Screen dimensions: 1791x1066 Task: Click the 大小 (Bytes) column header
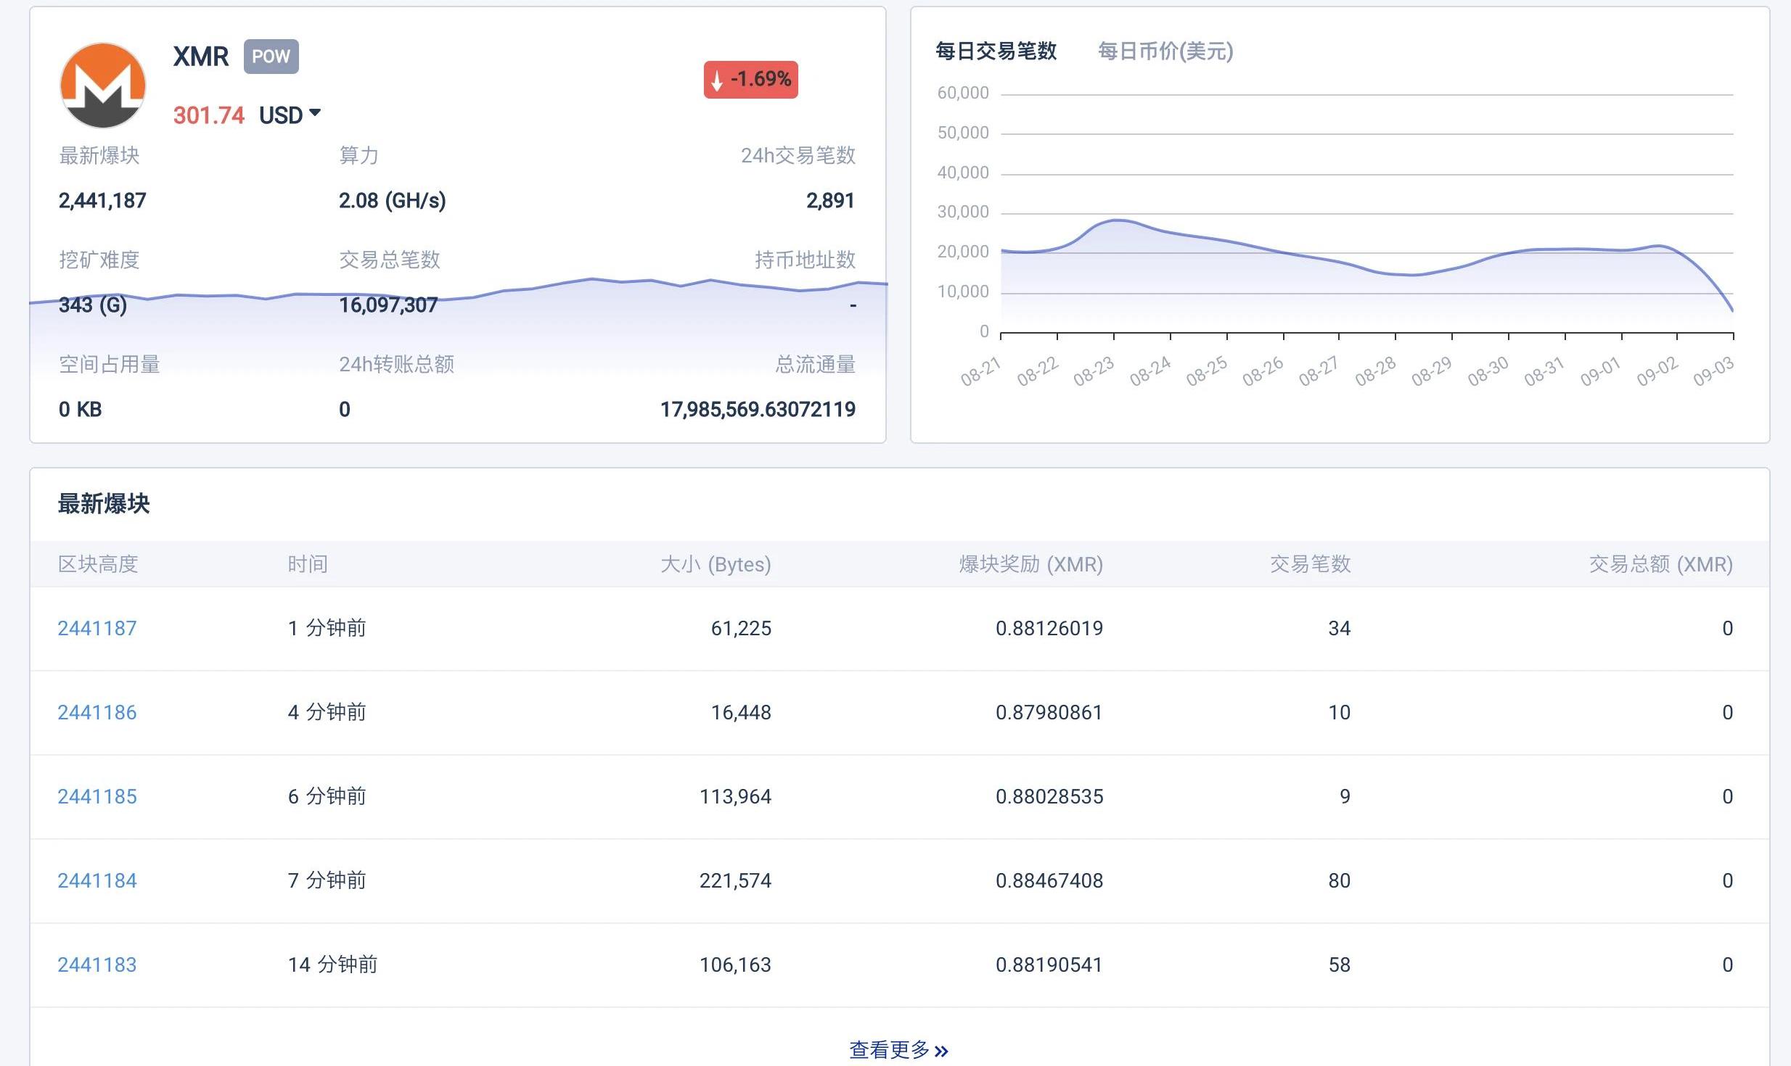pyautogui.click(x=716, y=564)
